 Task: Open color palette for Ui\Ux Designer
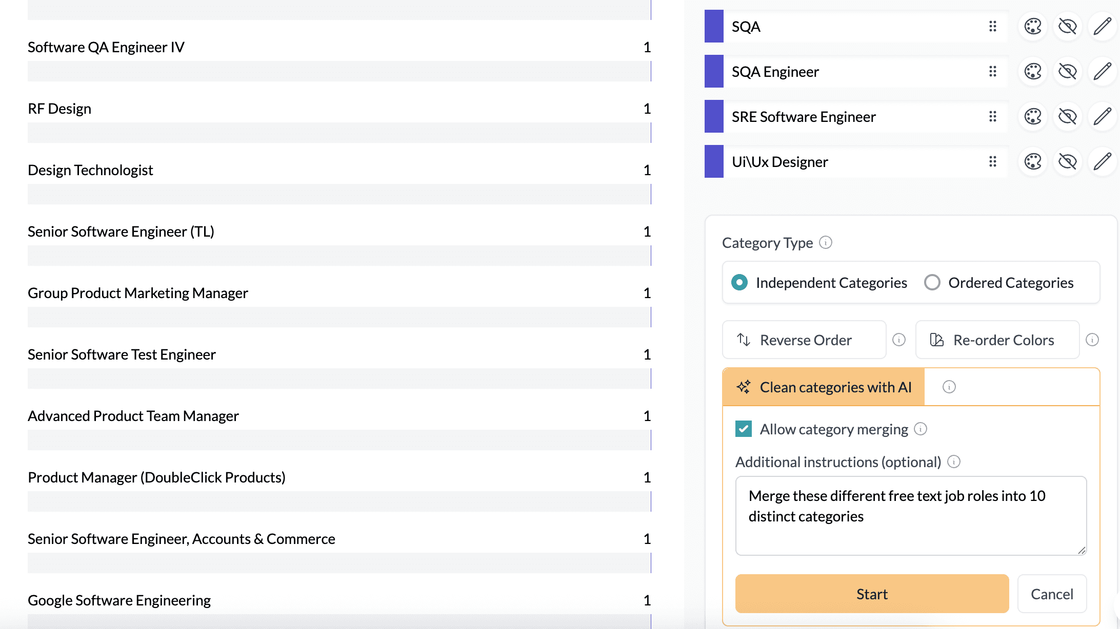tap(1032, 161)
